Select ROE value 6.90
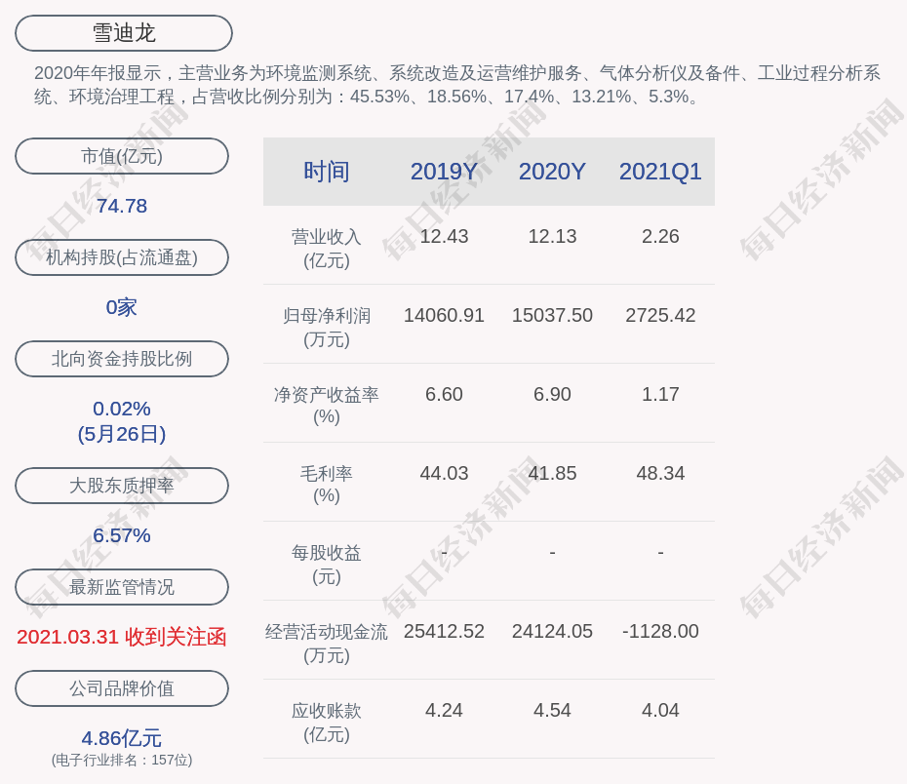 pyautogui.click(x=552, y=394)
